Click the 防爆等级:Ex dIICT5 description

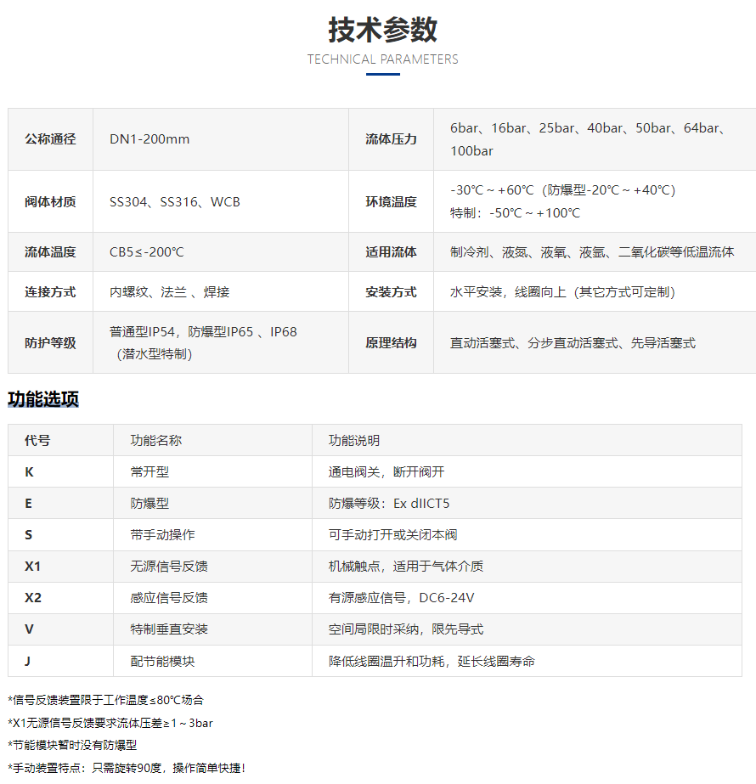pos(389,504)
